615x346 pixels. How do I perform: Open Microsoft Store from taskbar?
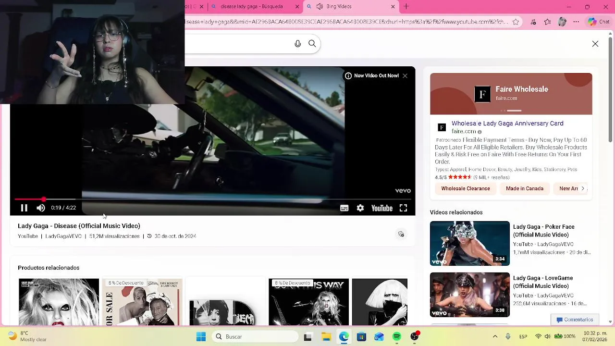pos(361,337)
